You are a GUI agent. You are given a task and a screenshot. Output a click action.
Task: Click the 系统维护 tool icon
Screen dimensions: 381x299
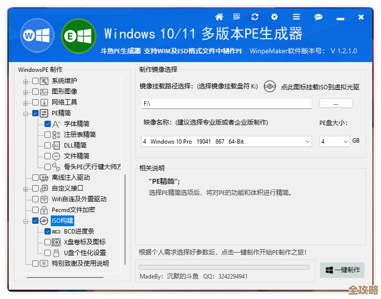[x=44, y=81]
